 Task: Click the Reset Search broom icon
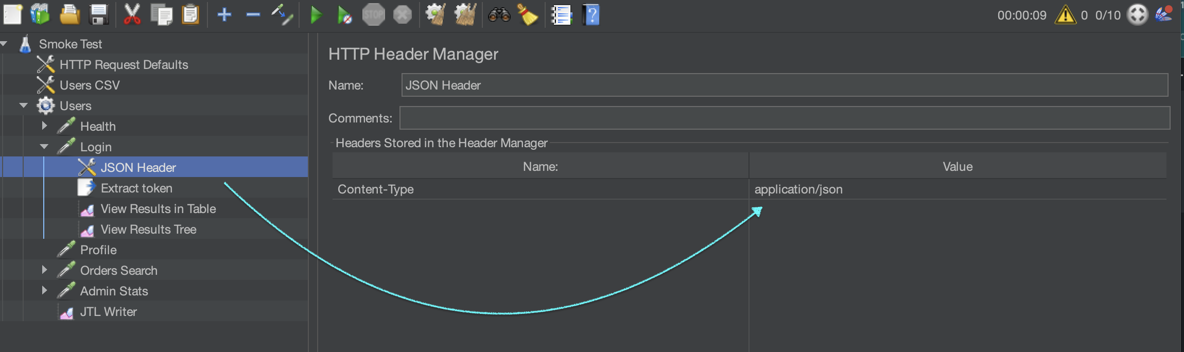click(527, 15)
